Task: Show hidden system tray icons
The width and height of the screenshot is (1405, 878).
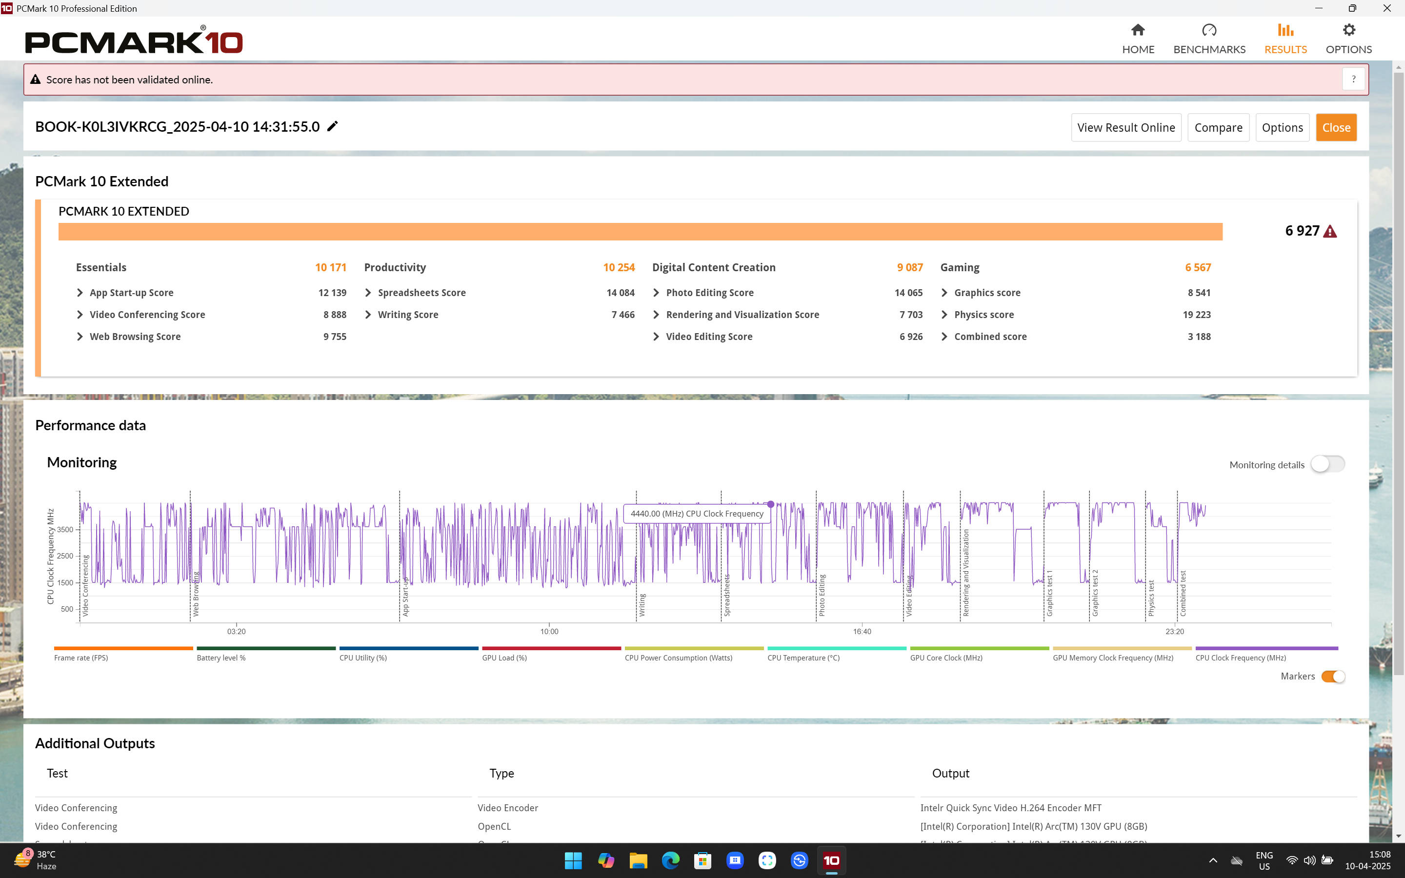Action: click(x=1213, y=860)
